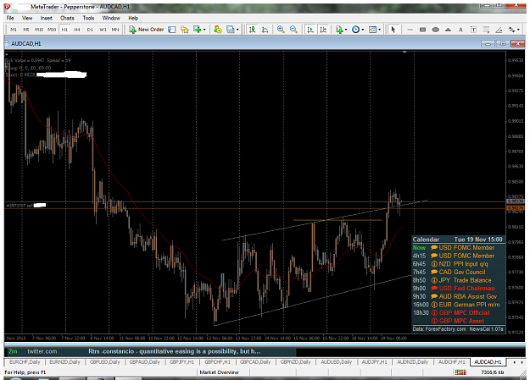Expand the arrows tool dropdown
This screenshot has height=380, width=530.
pos(518,30)
